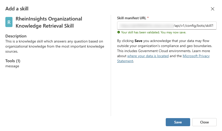Open the Microsoft Privacy link
Viewport: 222px width, 131px height.
click(x=196, y=56)
